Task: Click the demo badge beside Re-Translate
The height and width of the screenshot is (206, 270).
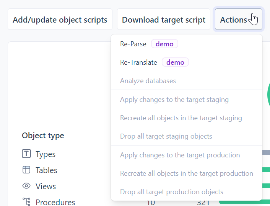Action: pyautogui.click(x=175, y=62)
